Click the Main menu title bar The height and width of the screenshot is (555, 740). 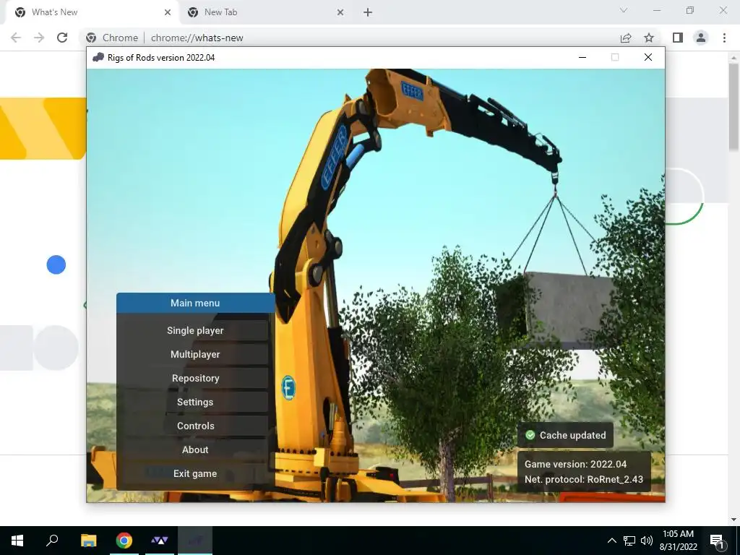[x=195, y=303]
